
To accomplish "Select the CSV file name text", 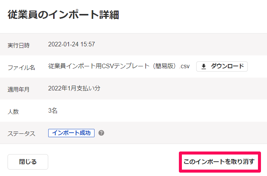I will point(119,66).
